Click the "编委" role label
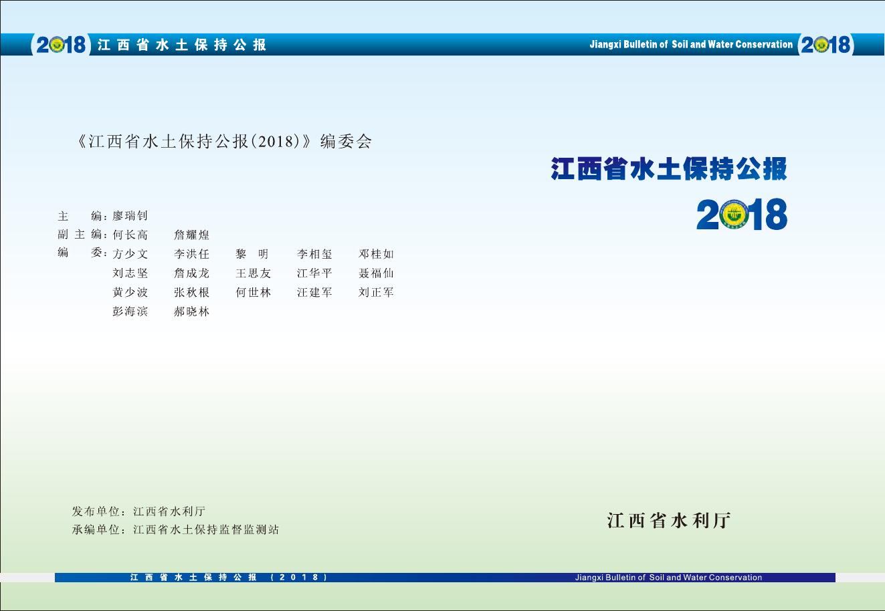The height and width of the screenshot is (611, 885). point(82,253)
